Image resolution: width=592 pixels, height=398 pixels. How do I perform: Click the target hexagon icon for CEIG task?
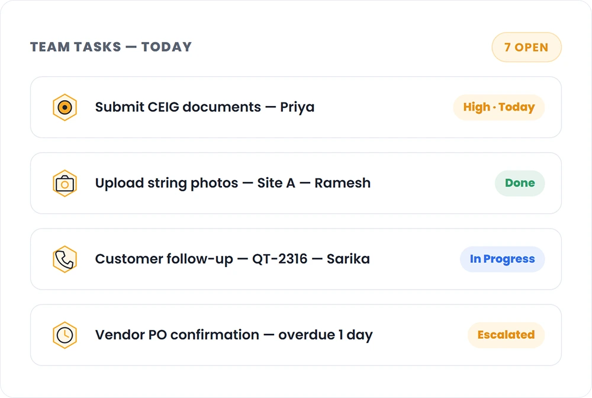(x=65, y=107)
